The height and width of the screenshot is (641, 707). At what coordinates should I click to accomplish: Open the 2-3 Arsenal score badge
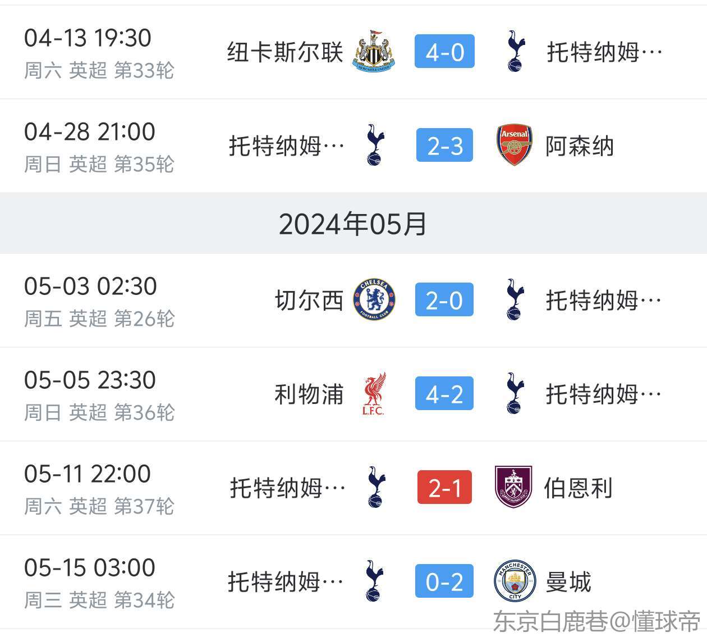pos(444,146)
